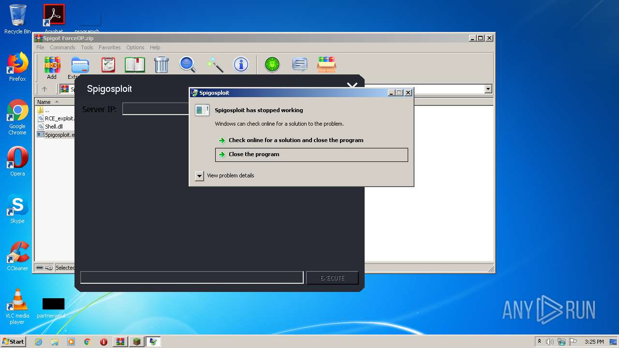Click the Comment speech bubble icon
619x348 pixels.
point(300,64)
